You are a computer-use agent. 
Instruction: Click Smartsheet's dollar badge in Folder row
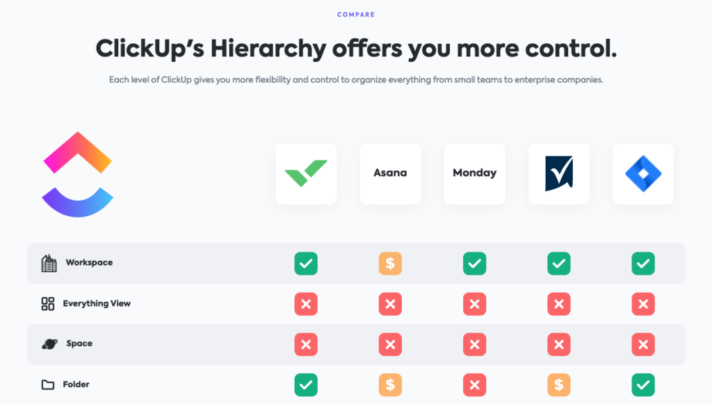559,385
